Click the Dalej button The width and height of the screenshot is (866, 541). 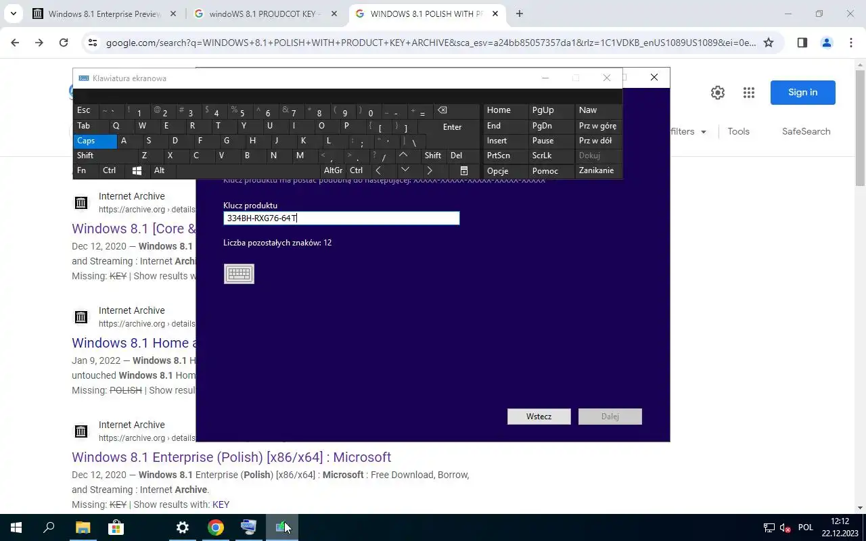[x=610, y=417]
